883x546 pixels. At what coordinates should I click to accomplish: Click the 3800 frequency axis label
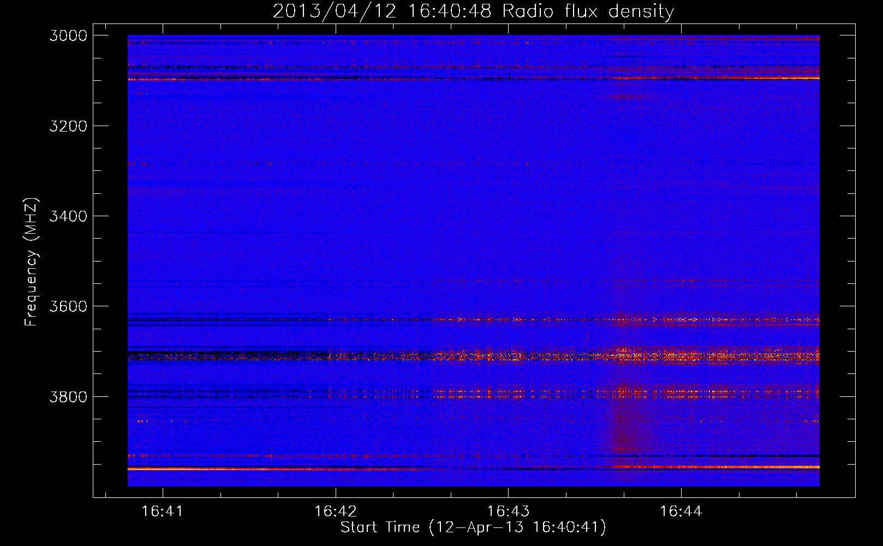(x=68, y=397)
